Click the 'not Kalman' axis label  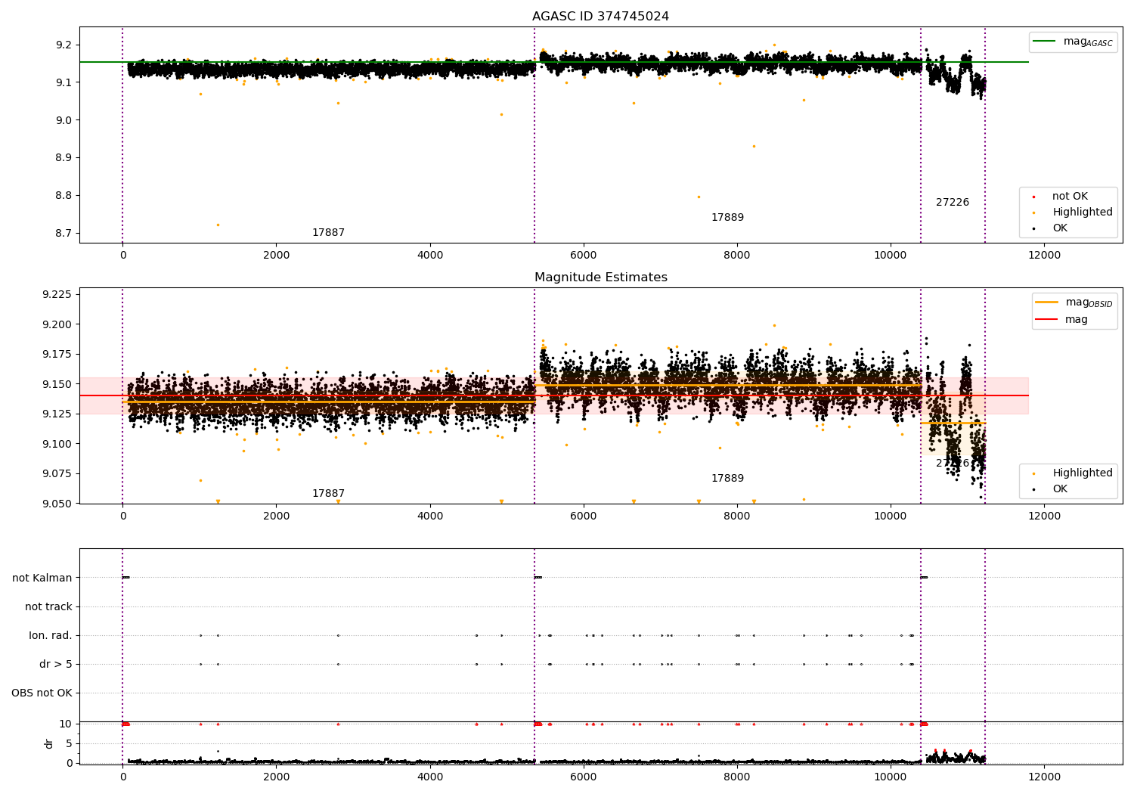(x=42, y=578)
